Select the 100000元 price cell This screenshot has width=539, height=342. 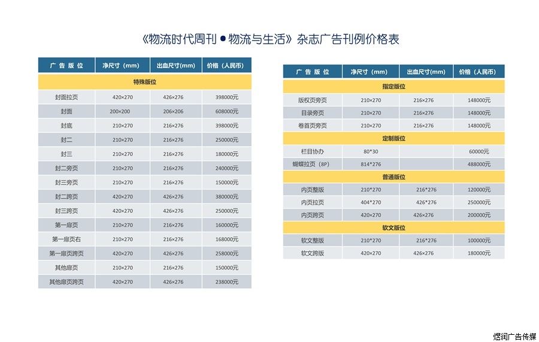[479, 240]
